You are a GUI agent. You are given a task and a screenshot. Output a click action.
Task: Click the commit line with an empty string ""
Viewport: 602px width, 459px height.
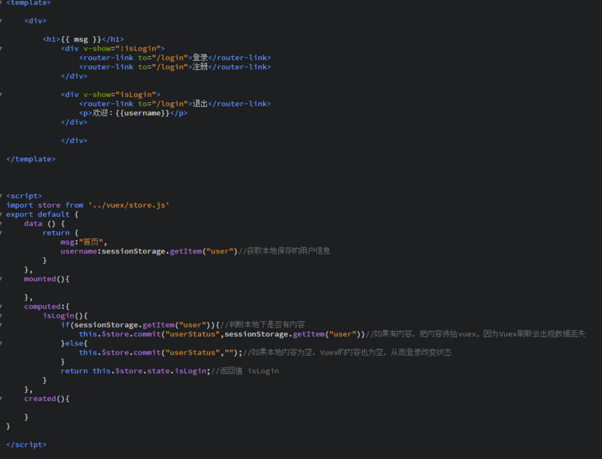[160, 352]
